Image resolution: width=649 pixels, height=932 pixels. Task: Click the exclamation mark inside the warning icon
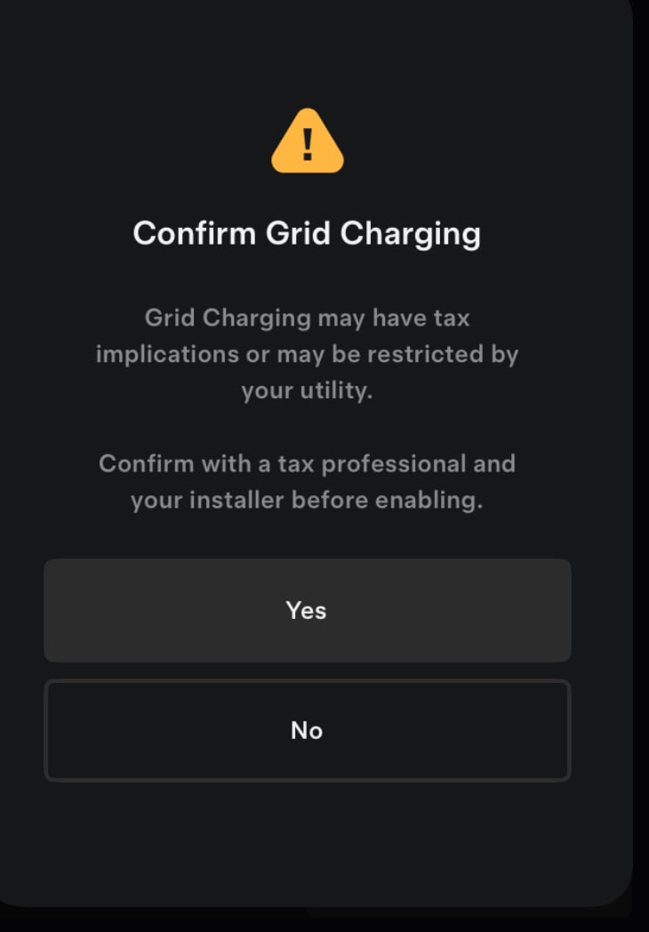pos(308,143)
